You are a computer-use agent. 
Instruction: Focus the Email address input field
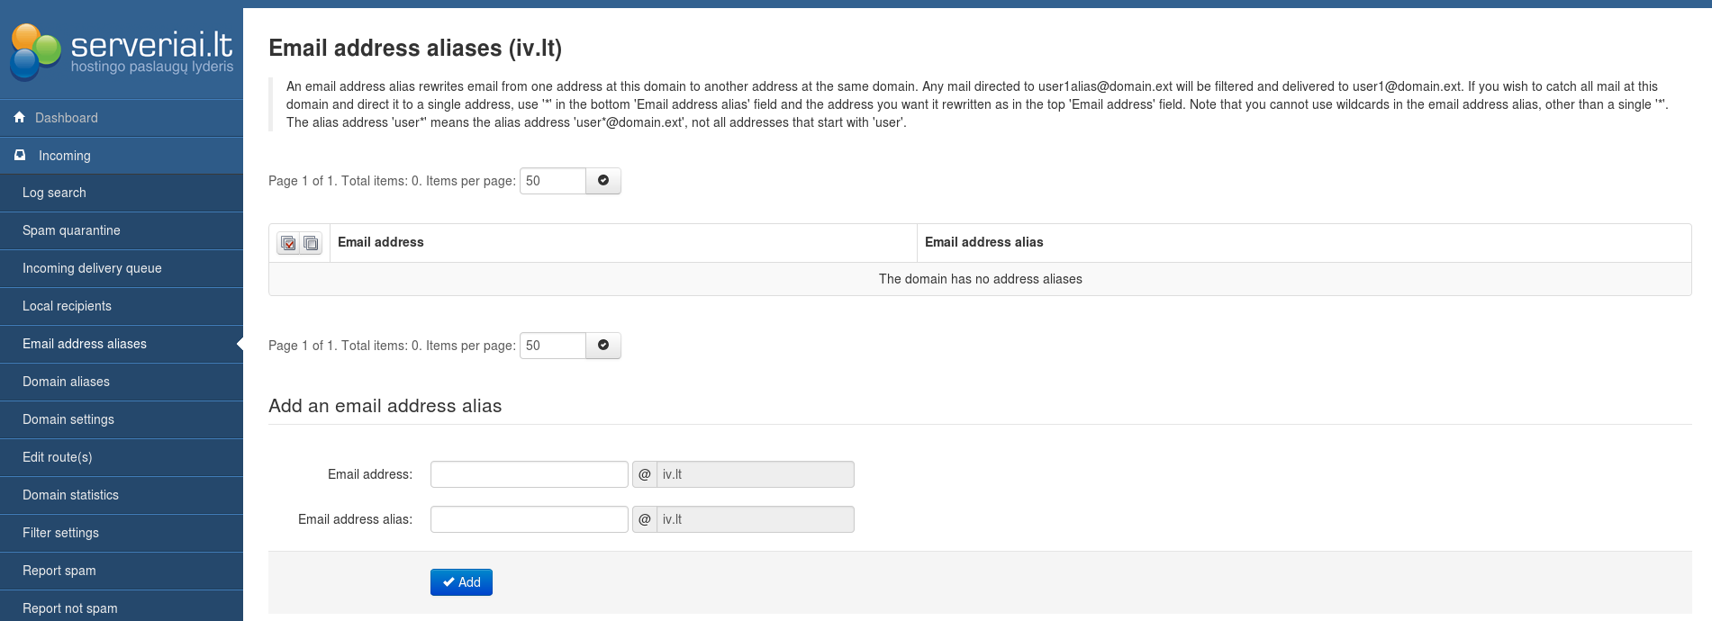(529, 474)
